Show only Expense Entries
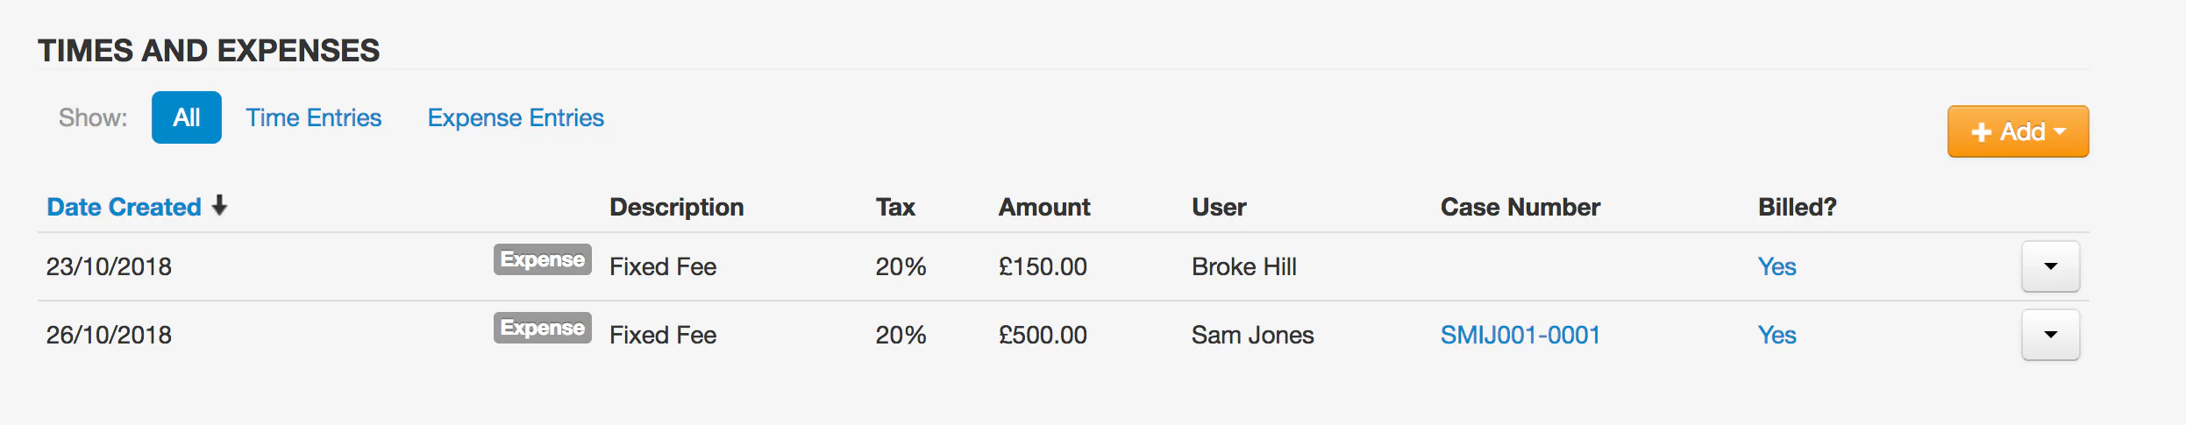Screen dimensions: 2186x425 (516, 117)
